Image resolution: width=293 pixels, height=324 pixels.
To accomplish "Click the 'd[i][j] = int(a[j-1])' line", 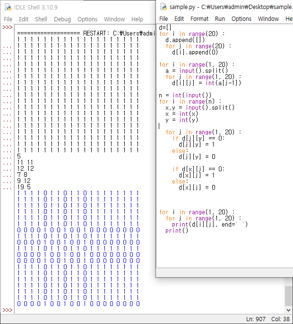I will click(207, 83).
